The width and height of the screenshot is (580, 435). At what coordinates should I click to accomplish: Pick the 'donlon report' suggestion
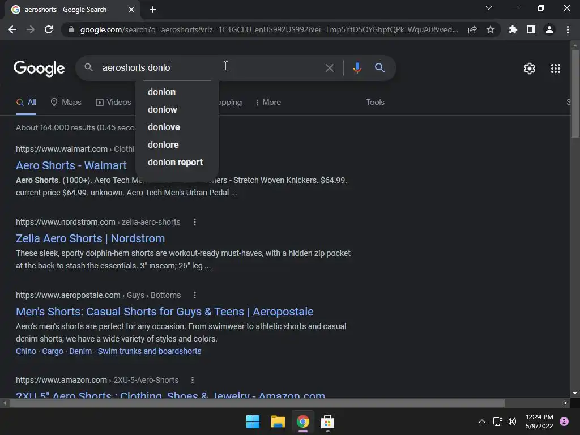[177, 163]
